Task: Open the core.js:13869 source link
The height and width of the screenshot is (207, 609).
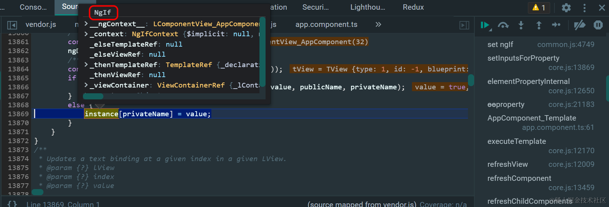Action: coord(571,67)
